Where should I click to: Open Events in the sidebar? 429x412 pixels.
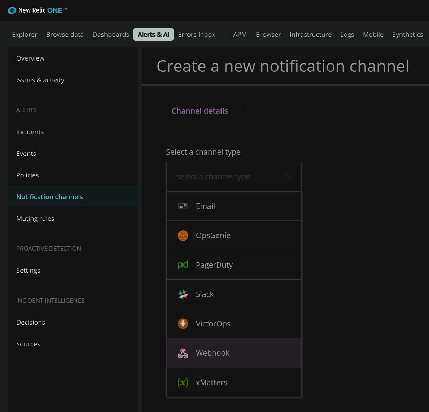click(73, 153)
